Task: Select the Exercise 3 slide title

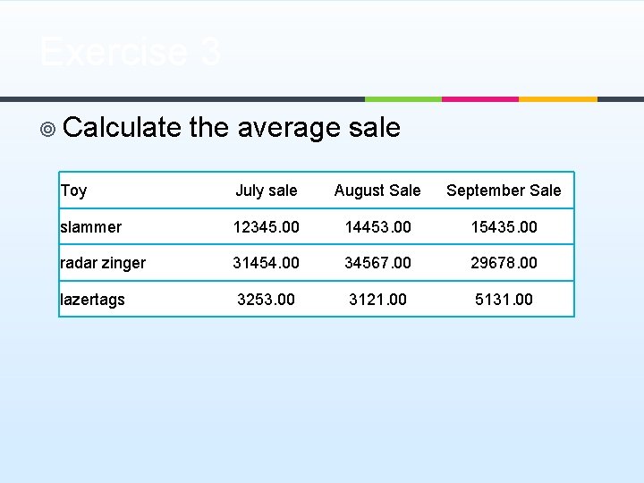Action: (x=131, y=51)
